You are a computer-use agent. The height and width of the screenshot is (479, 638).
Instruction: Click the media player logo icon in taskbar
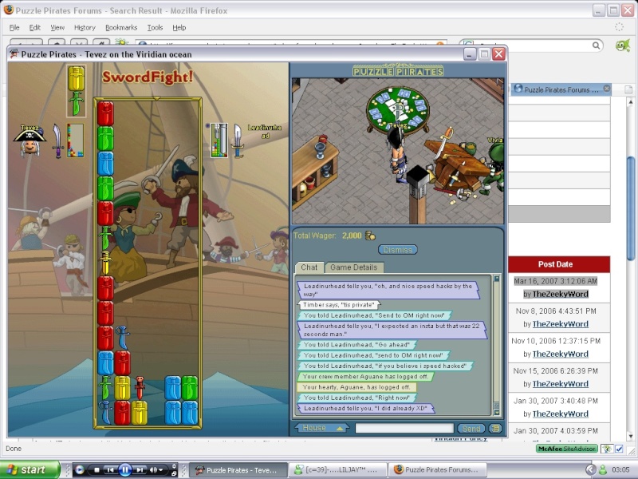point(81,469)
